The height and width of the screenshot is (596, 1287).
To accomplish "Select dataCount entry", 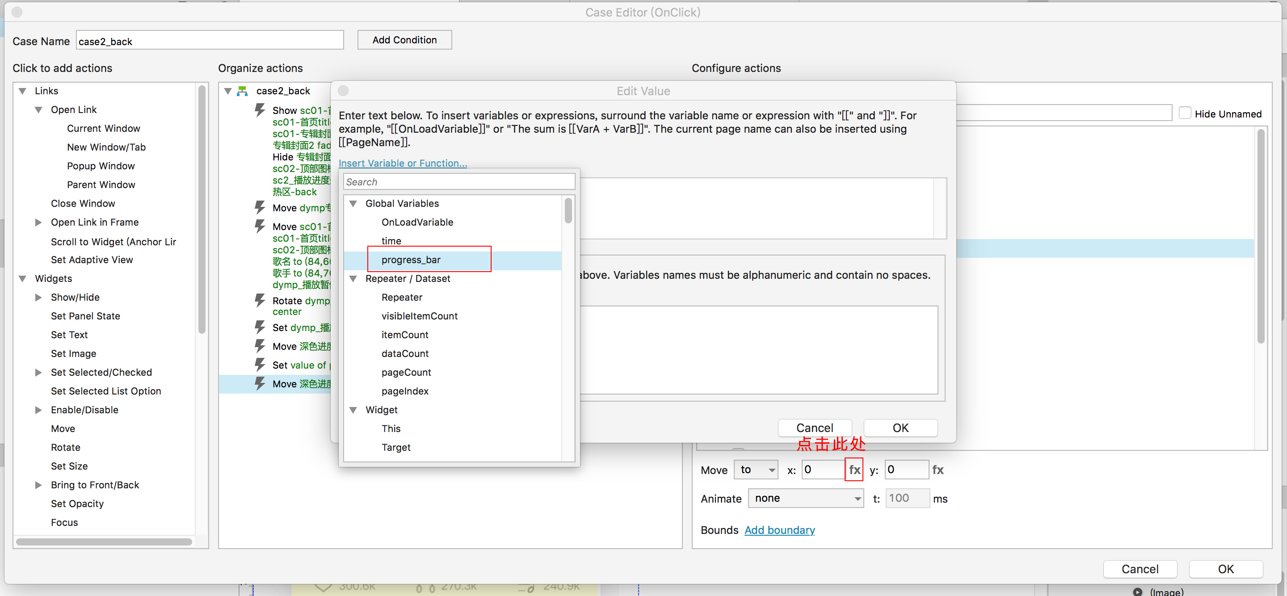I will (405, 354).
